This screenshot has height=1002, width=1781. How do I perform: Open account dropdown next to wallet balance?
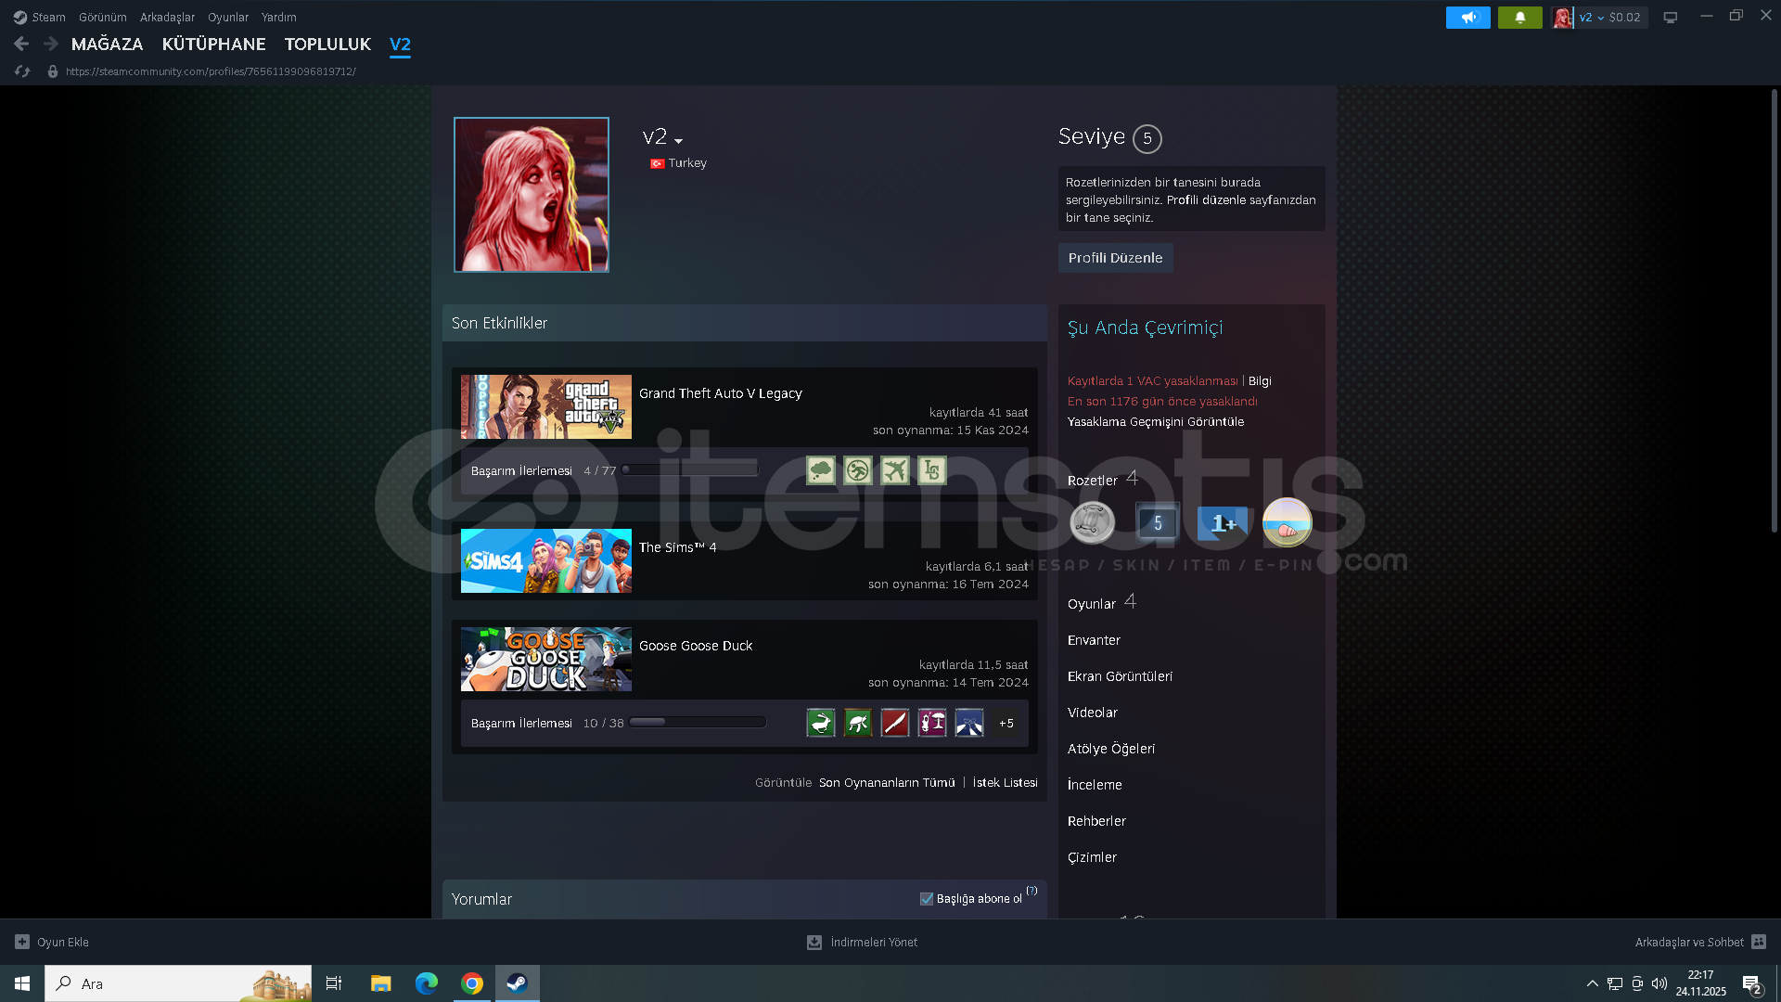tap(1600, 18)
